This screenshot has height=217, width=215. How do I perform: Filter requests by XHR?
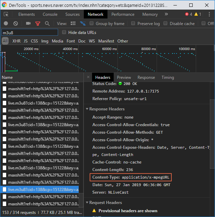16,41
